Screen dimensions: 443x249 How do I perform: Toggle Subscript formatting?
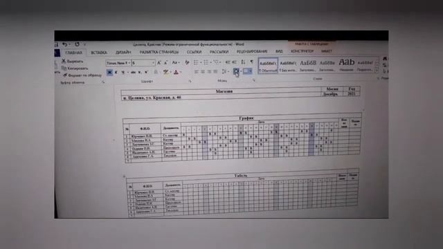click(x=140, y=73)
